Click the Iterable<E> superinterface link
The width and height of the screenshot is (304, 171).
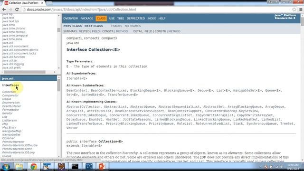[x=77, y=78]
